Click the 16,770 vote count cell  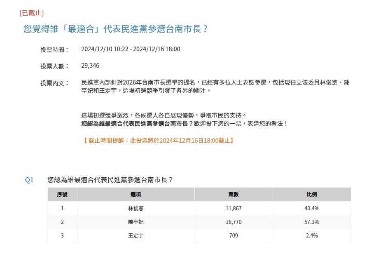tap(234, 222)
